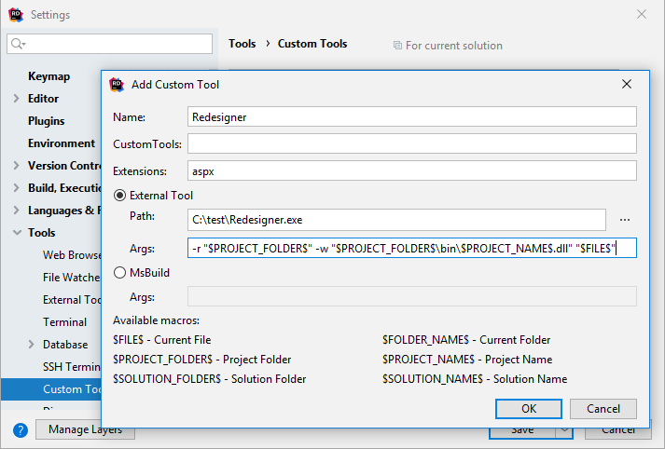Click Tools in the settings breadcrumb
This screenshot has width=665, height=449.
coord(242,44)
